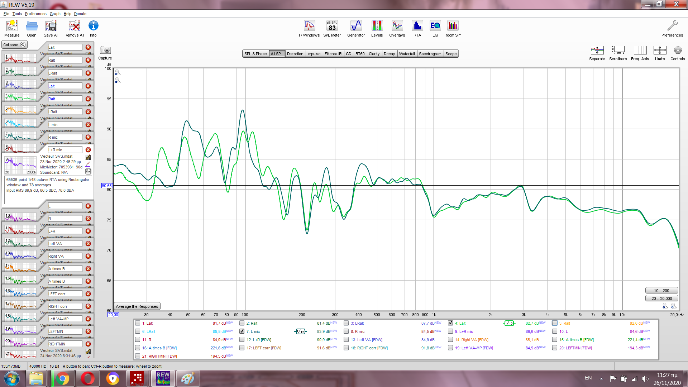Remove the L+R mic measurement
This screenshot has height=387, width=688.
click(88, 150)
